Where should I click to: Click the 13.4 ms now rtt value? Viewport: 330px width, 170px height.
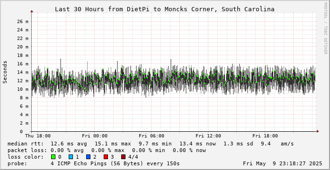pos(197,144)
